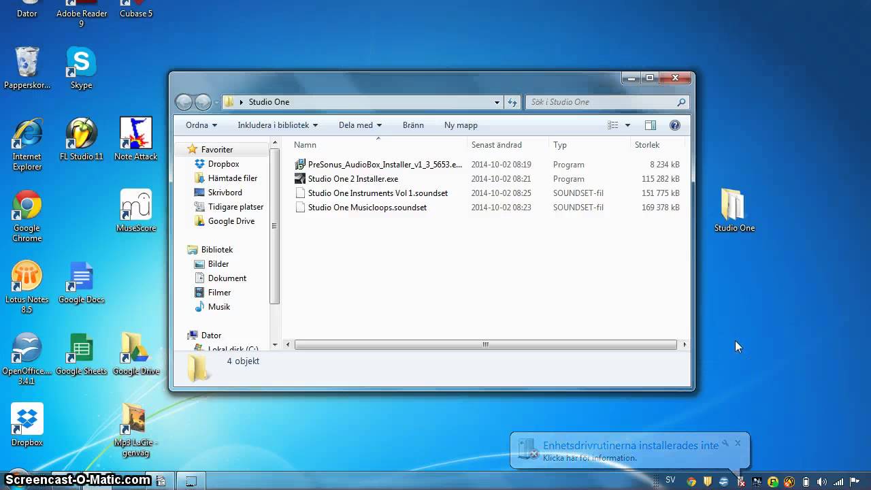Screen dimensions: 871x490
Task: Select the Papperskorgen recycle bin icon
Action: point(27,68)
